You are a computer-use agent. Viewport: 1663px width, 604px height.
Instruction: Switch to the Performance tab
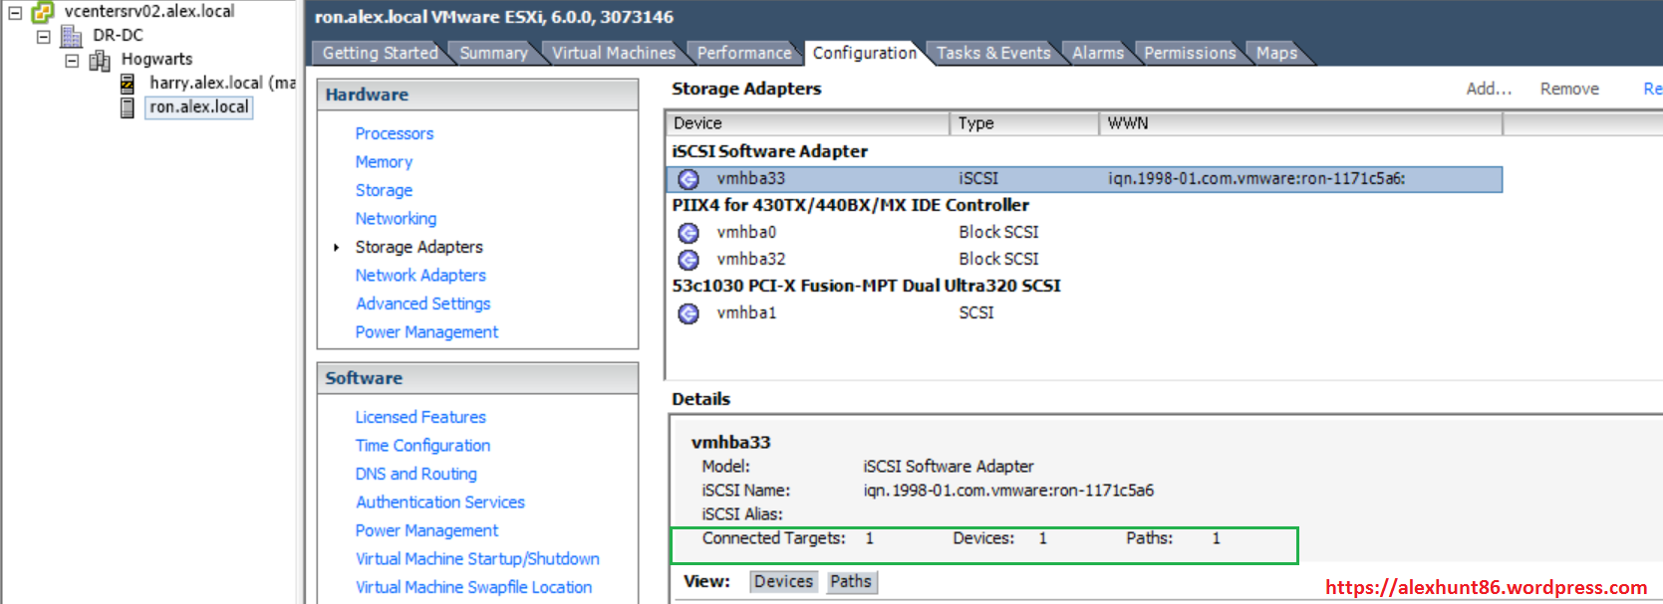click(744, 53)
